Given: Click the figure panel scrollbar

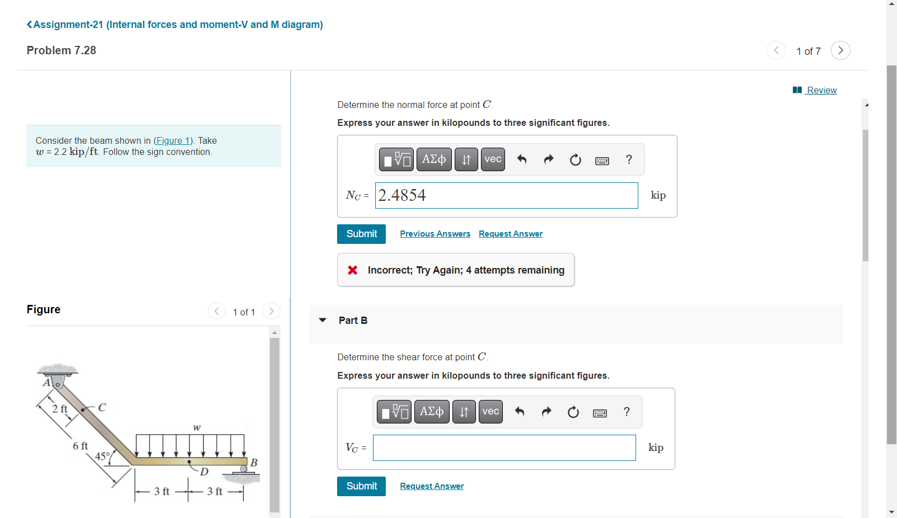Looking at the screenshot, I should (274, 420).
